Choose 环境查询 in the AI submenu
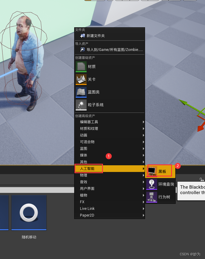205x259 pixels. pos(160,184)
